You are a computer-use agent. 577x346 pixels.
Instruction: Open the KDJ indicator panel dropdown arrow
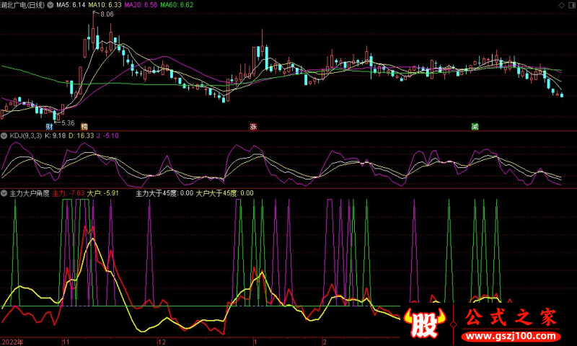pos(4,136)
